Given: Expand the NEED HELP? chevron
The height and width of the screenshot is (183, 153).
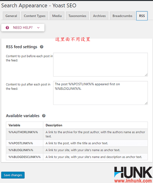Looking at the screenshot, I should coord(38,28).
